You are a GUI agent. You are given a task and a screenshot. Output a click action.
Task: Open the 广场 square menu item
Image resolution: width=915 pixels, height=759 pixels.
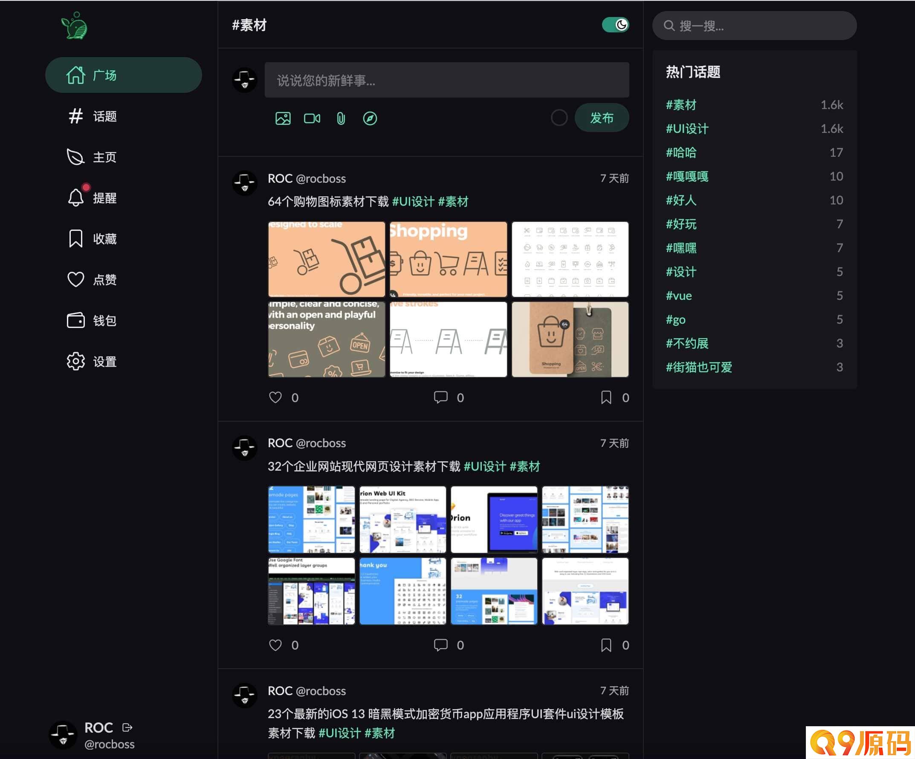click(x=123, y=75)
